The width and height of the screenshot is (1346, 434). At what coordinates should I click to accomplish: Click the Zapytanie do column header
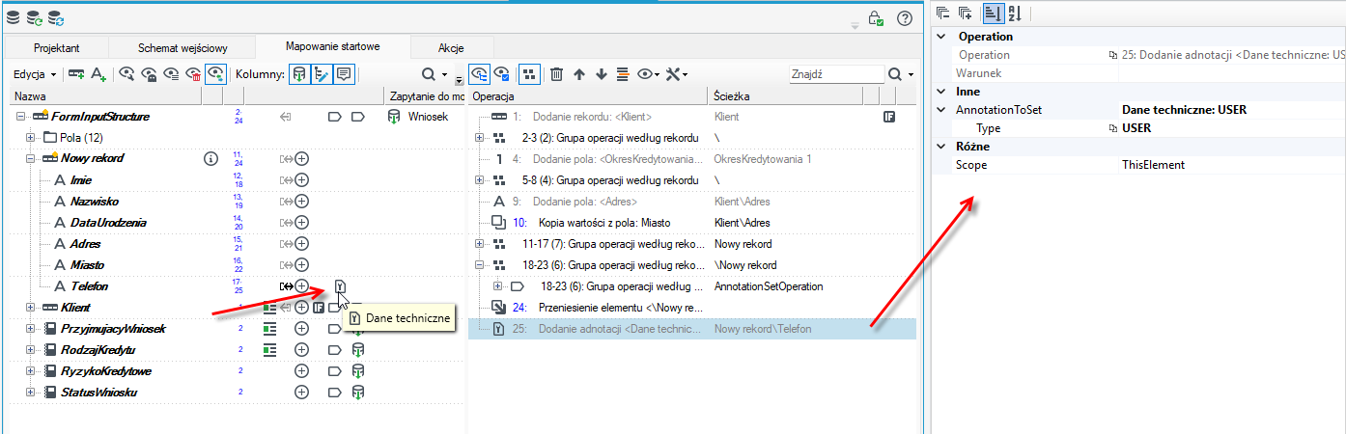425,96
